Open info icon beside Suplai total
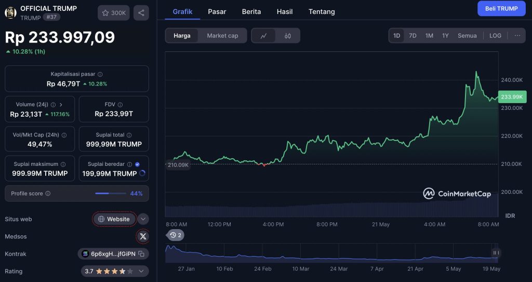 (129, 135)
